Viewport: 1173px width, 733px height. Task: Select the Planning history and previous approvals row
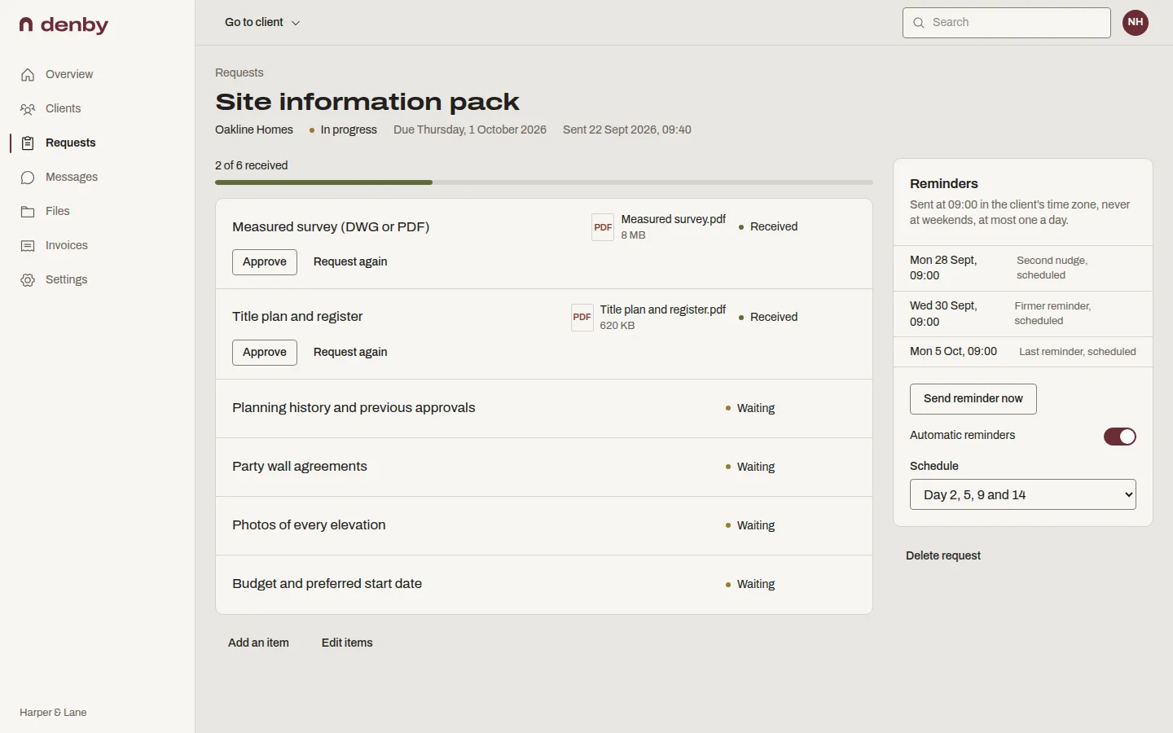coord(544,409)
